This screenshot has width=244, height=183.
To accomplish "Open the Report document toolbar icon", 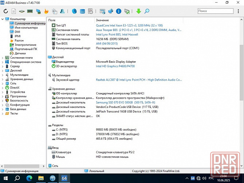I will click(x=14, y=11).
